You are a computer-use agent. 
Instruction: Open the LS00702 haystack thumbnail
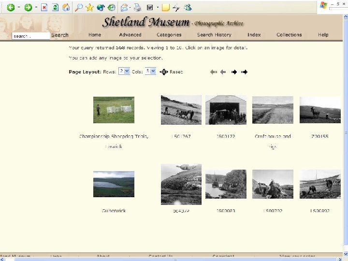coord(273,184)
